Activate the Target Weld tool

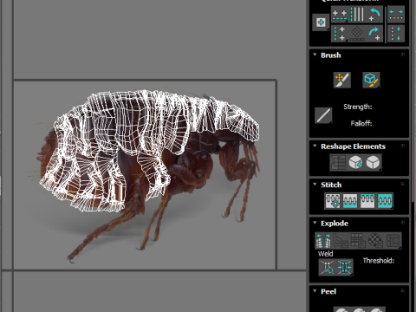[x=328, y=267]
